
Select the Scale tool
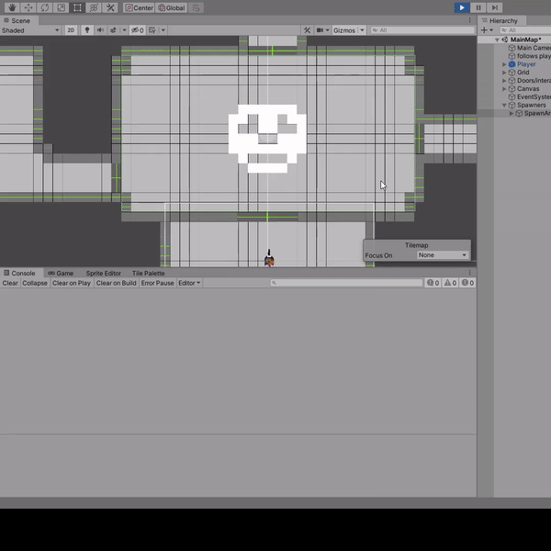coord(62,7)
